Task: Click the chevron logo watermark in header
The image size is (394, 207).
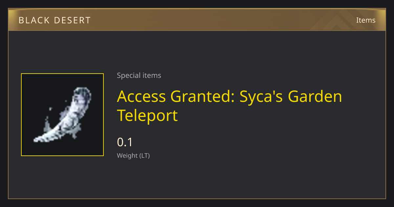Action: click(x=341, y=20)
